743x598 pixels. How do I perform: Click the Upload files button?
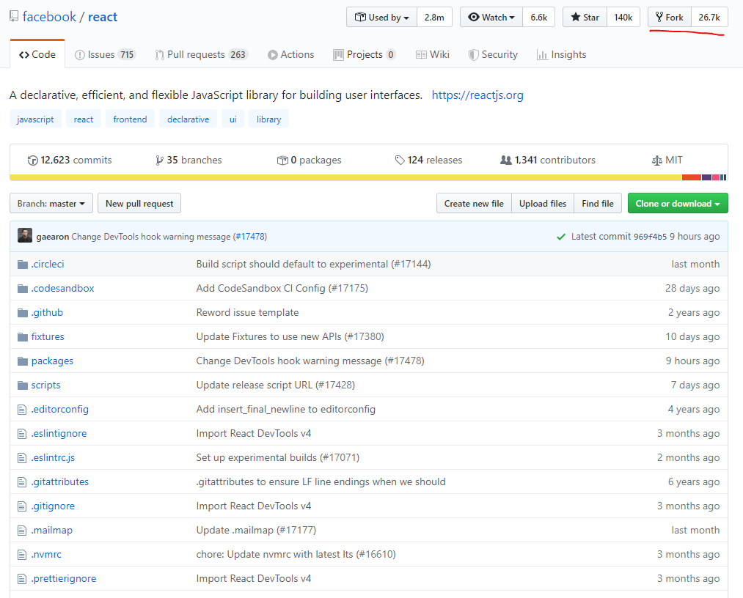pyautogui.click(x=543, y=203)
